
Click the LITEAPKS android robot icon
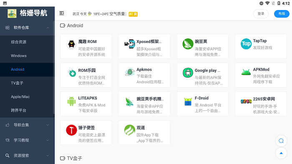71,101
